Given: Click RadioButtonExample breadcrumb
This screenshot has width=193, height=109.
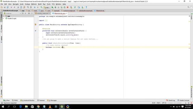Looking at the screenshot, I should [x=10, y=11].
